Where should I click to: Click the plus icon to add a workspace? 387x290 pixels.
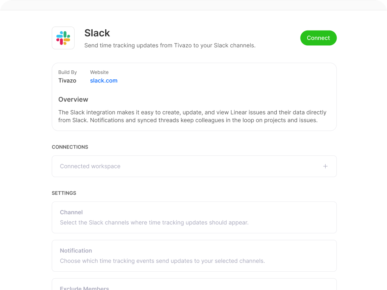(325, 166)
